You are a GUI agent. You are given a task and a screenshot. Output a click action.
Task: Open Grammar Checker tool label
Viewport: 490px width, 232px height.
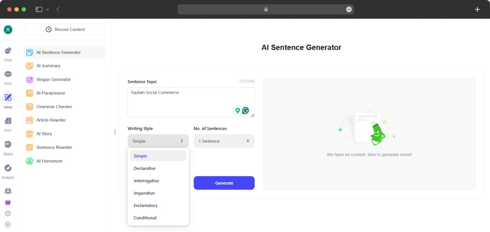point(54,107)
